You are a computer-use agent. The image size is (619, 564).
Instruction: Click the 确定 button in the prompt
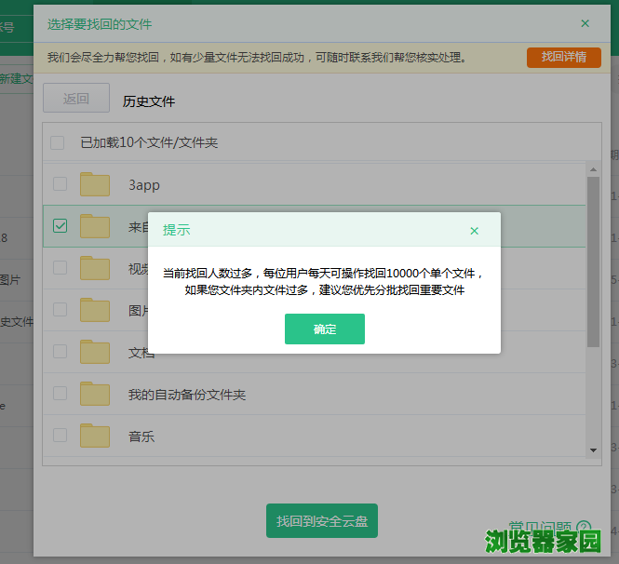(324, 329)
